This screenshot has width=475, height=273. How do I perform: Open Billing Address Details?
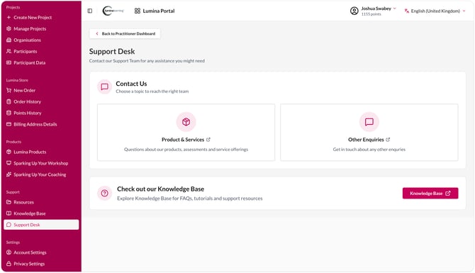41,124
